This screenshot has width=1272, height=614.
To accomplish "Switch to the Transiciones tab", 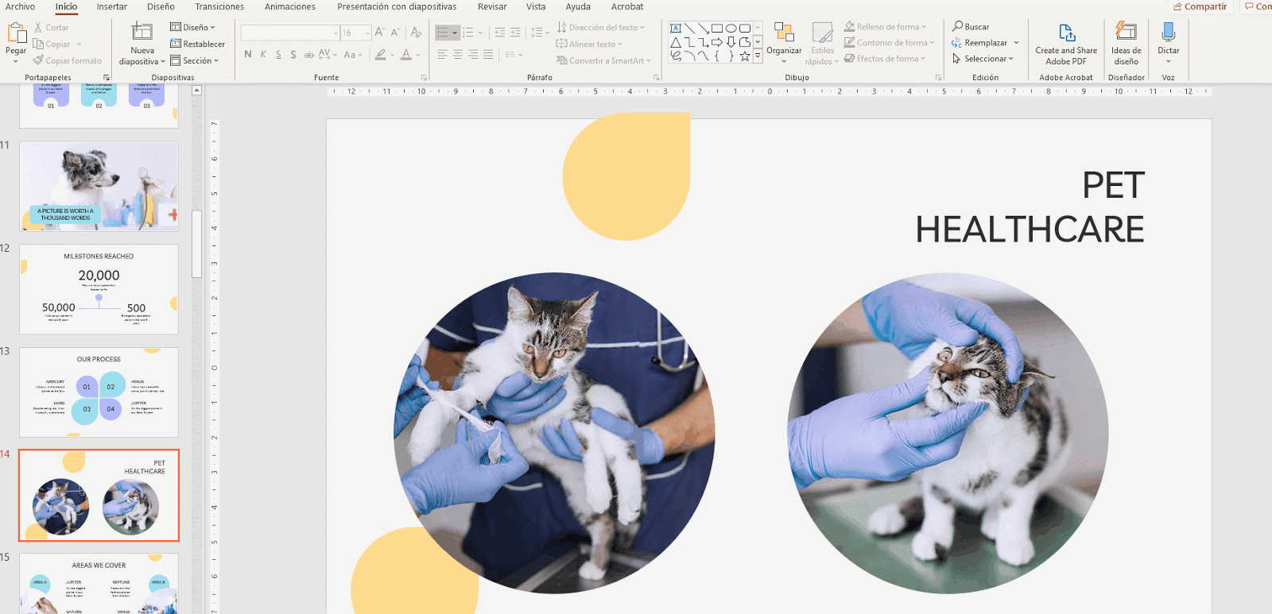I will (x=219, y=6).
